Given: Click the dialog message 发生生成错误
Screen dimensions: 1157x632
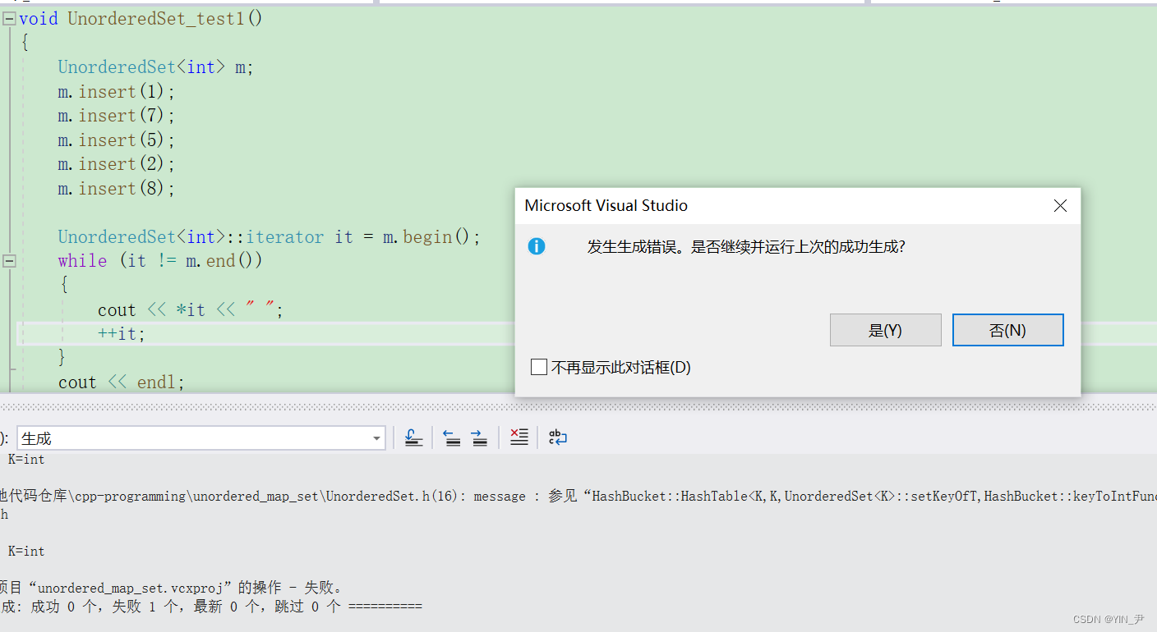Looking at the screenshot, I should pyautogui.click(x=745, y=246).
